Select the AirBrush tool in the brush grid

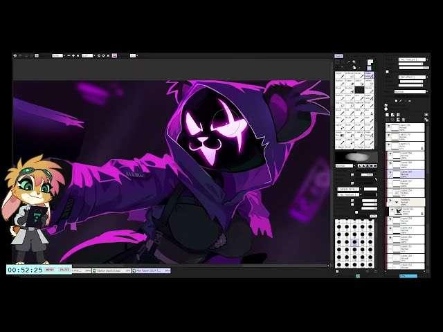[x=349, y=75]
